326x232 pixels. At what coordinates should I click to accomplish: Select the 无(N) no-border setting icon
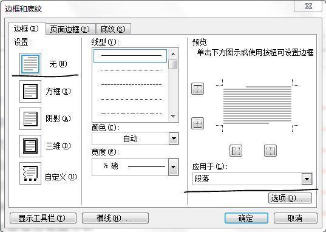pyautogui.click(x=30, y=64)
